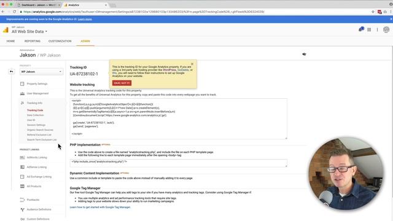
Task: Select the Analytics browser tab
Action: (x=85, y=5)
